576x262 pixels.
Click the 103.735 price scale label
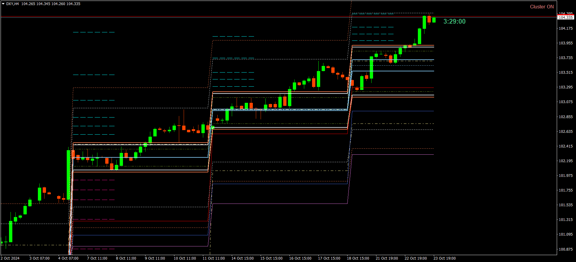(565, 58)
